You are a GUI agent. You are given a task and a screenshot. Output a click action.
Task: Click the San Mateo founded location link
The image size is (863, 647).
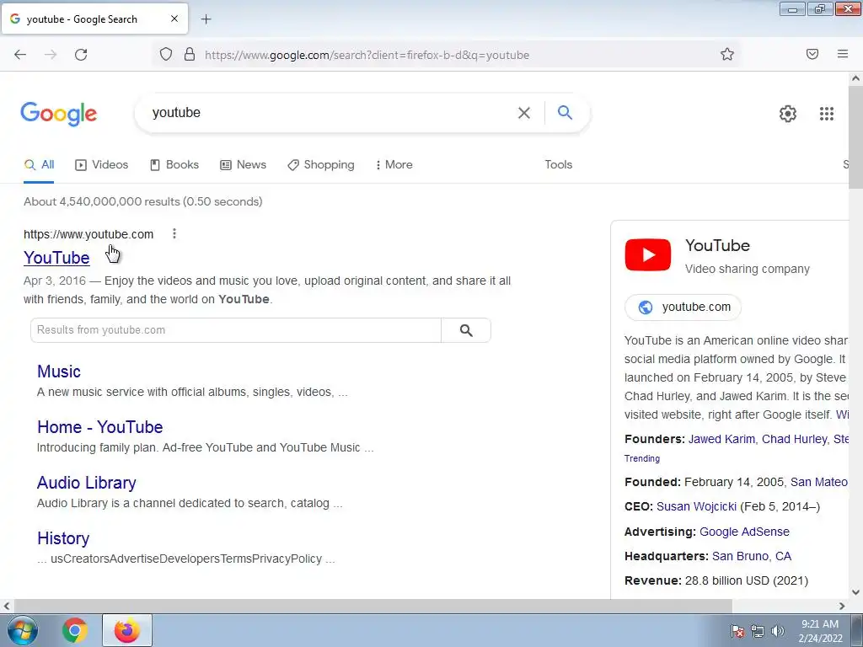[x=819, y=483]
